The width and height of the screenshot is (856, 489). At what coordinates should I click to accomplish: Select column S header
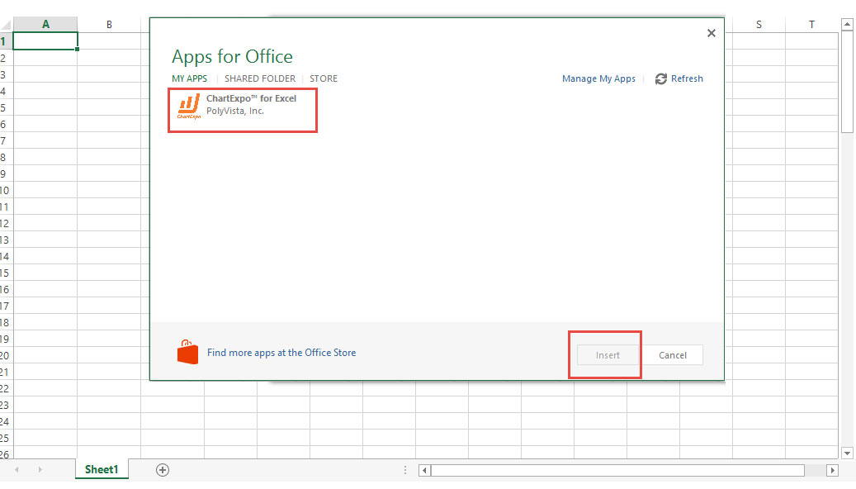(759, 24)
